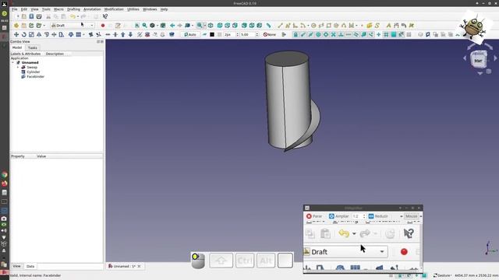Expand the Arc tools dropdown arrow
499x280 pixels.
tap(308, 26)
